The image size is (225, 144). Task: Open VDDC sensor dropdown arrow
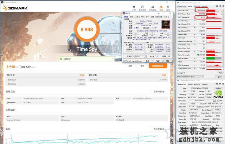click(x=195, y=62)
